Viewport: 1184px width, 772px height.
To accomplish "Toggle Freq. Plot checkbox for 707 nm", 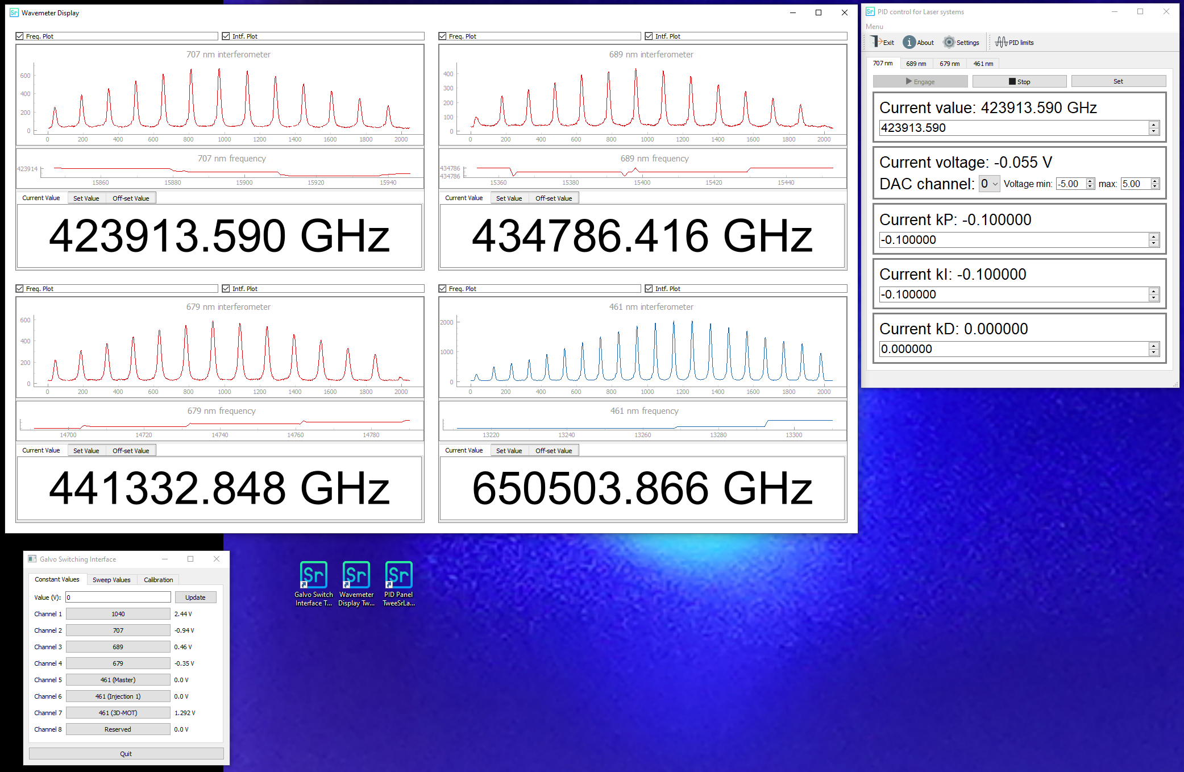I will [x=20, y=36].
